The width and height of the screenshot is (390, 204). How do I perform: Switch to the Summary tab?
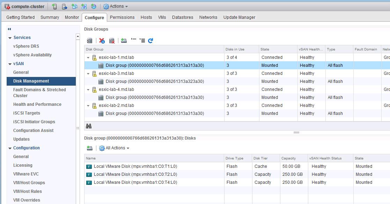pyautogui.click(x=50, y=17)
